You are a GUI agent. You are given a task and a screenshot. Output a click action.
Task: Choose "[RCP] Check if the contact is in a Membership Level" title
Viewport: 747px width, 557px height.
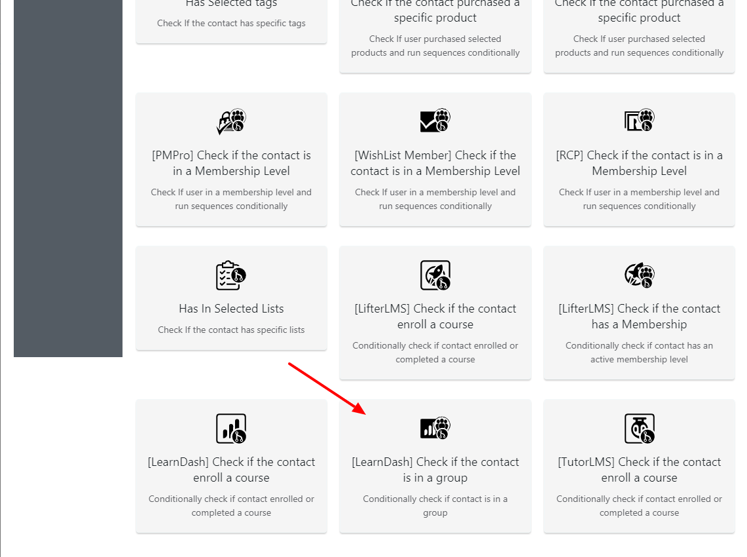coord(640,163)
